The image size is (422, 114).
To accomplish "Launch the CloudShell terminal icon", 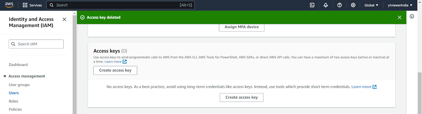I will coord(312,5).
